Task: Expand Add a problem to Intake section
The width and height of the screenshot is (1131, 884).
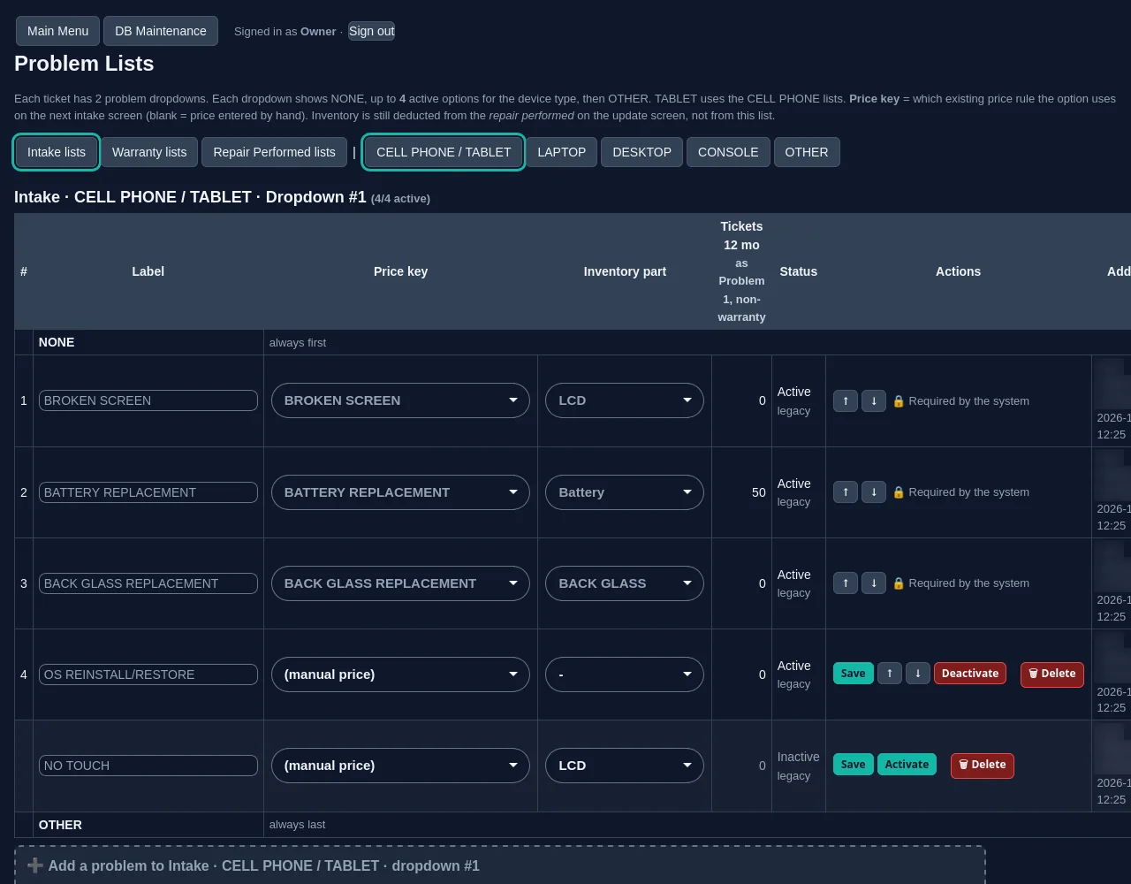Action: coord(500,865)
